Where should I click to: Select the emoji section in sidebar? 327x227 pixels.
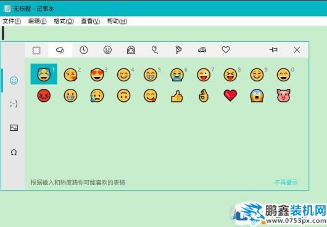point(14,80)
